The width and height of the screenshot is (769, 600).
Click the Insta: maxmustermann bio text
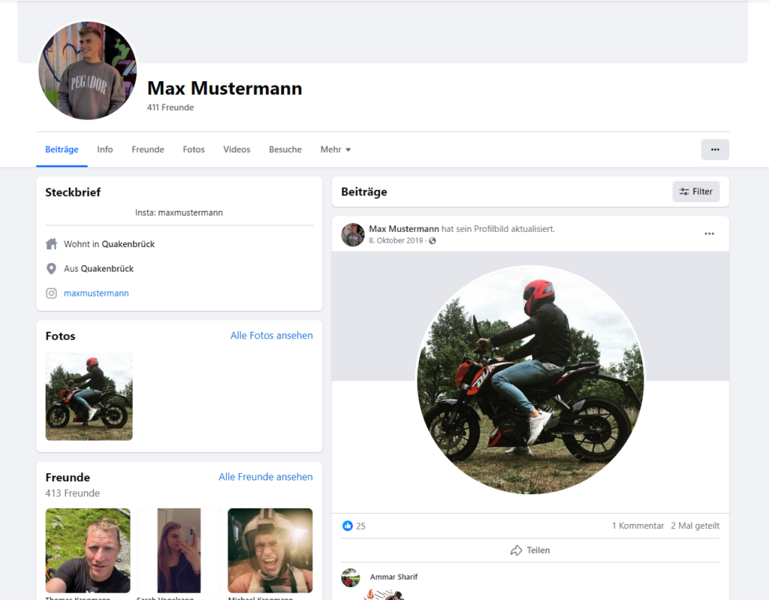[x=179, y=213]
